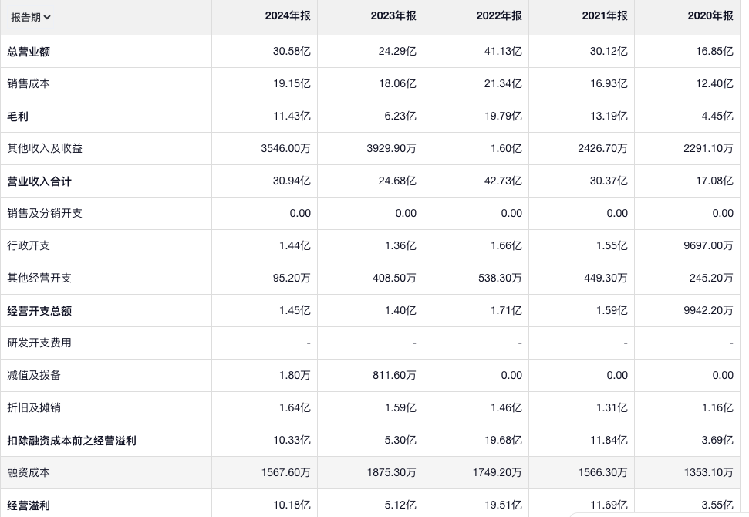Image resolution: width=749 pixels, height=517 pixels.
Task: Select the 毛利 row label
Action: click(x=18, y=117)
